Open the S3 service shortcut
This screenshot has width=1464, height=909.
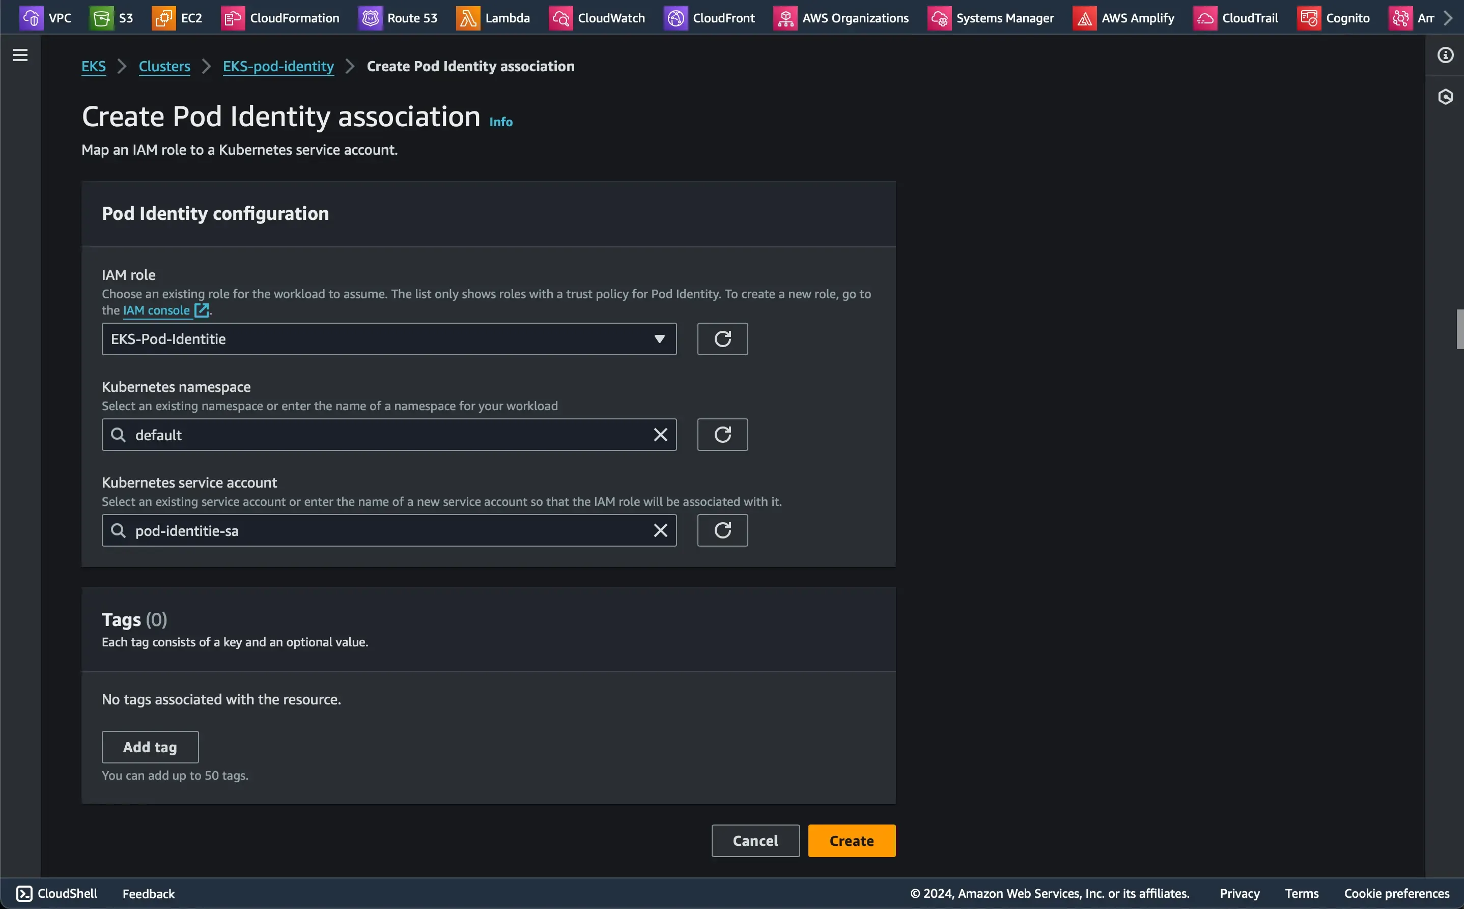pyautogui.click(x=112, y=18)
